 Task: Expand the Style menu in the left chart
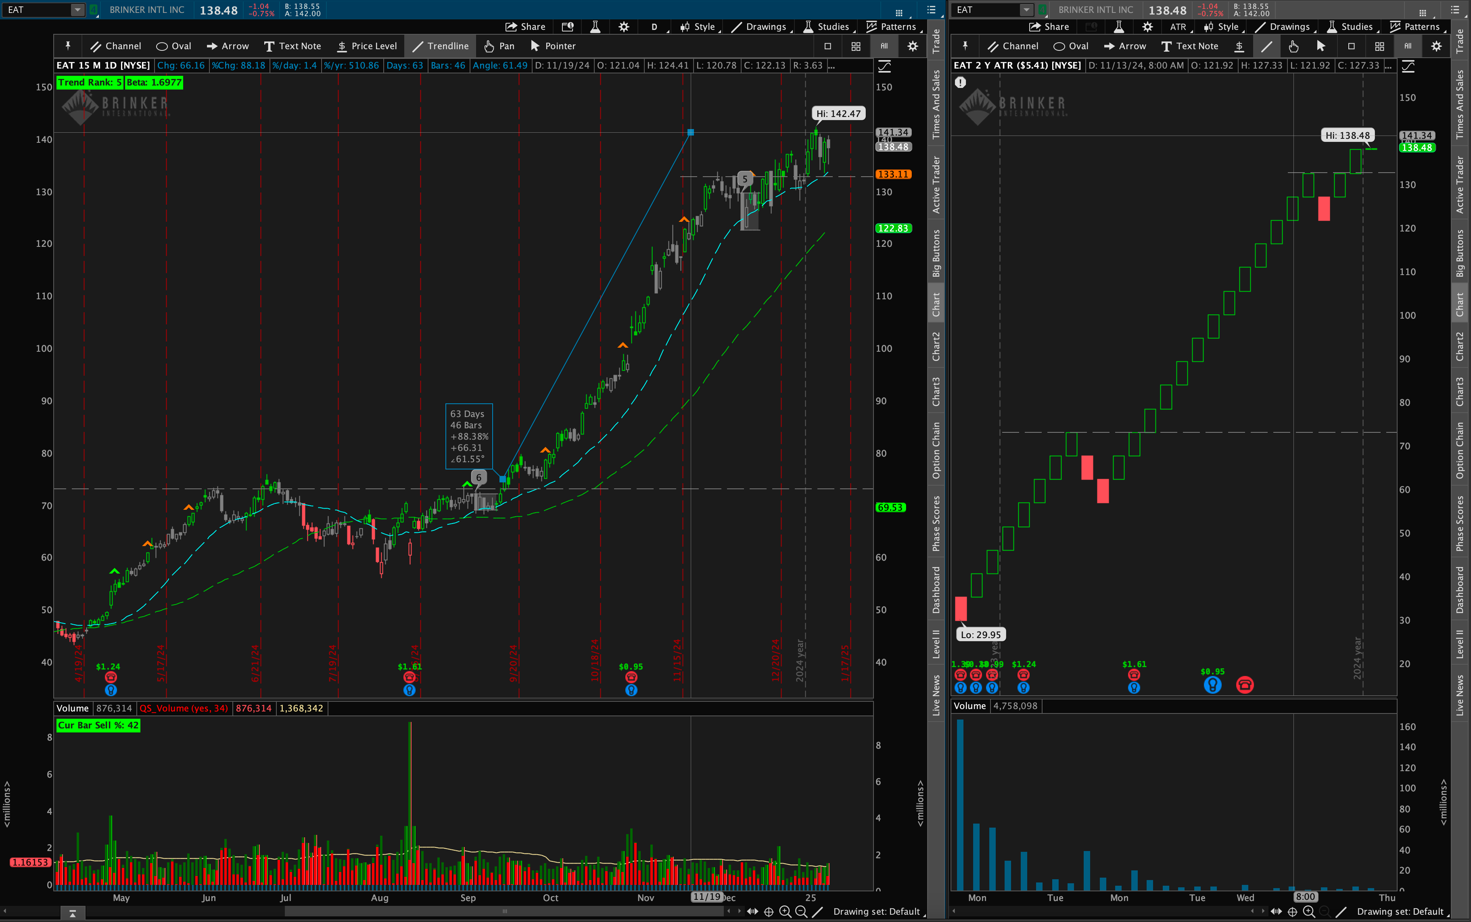pos(700,26)
